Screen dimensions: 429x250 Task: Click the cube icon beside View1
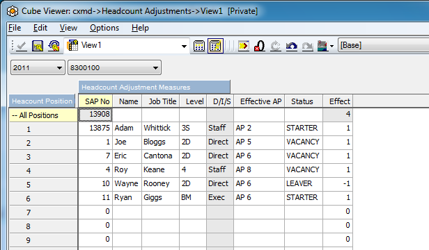[x=72, y=45]
